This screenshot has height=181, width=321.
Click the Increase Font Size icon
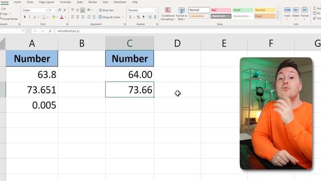coord(60,10)
